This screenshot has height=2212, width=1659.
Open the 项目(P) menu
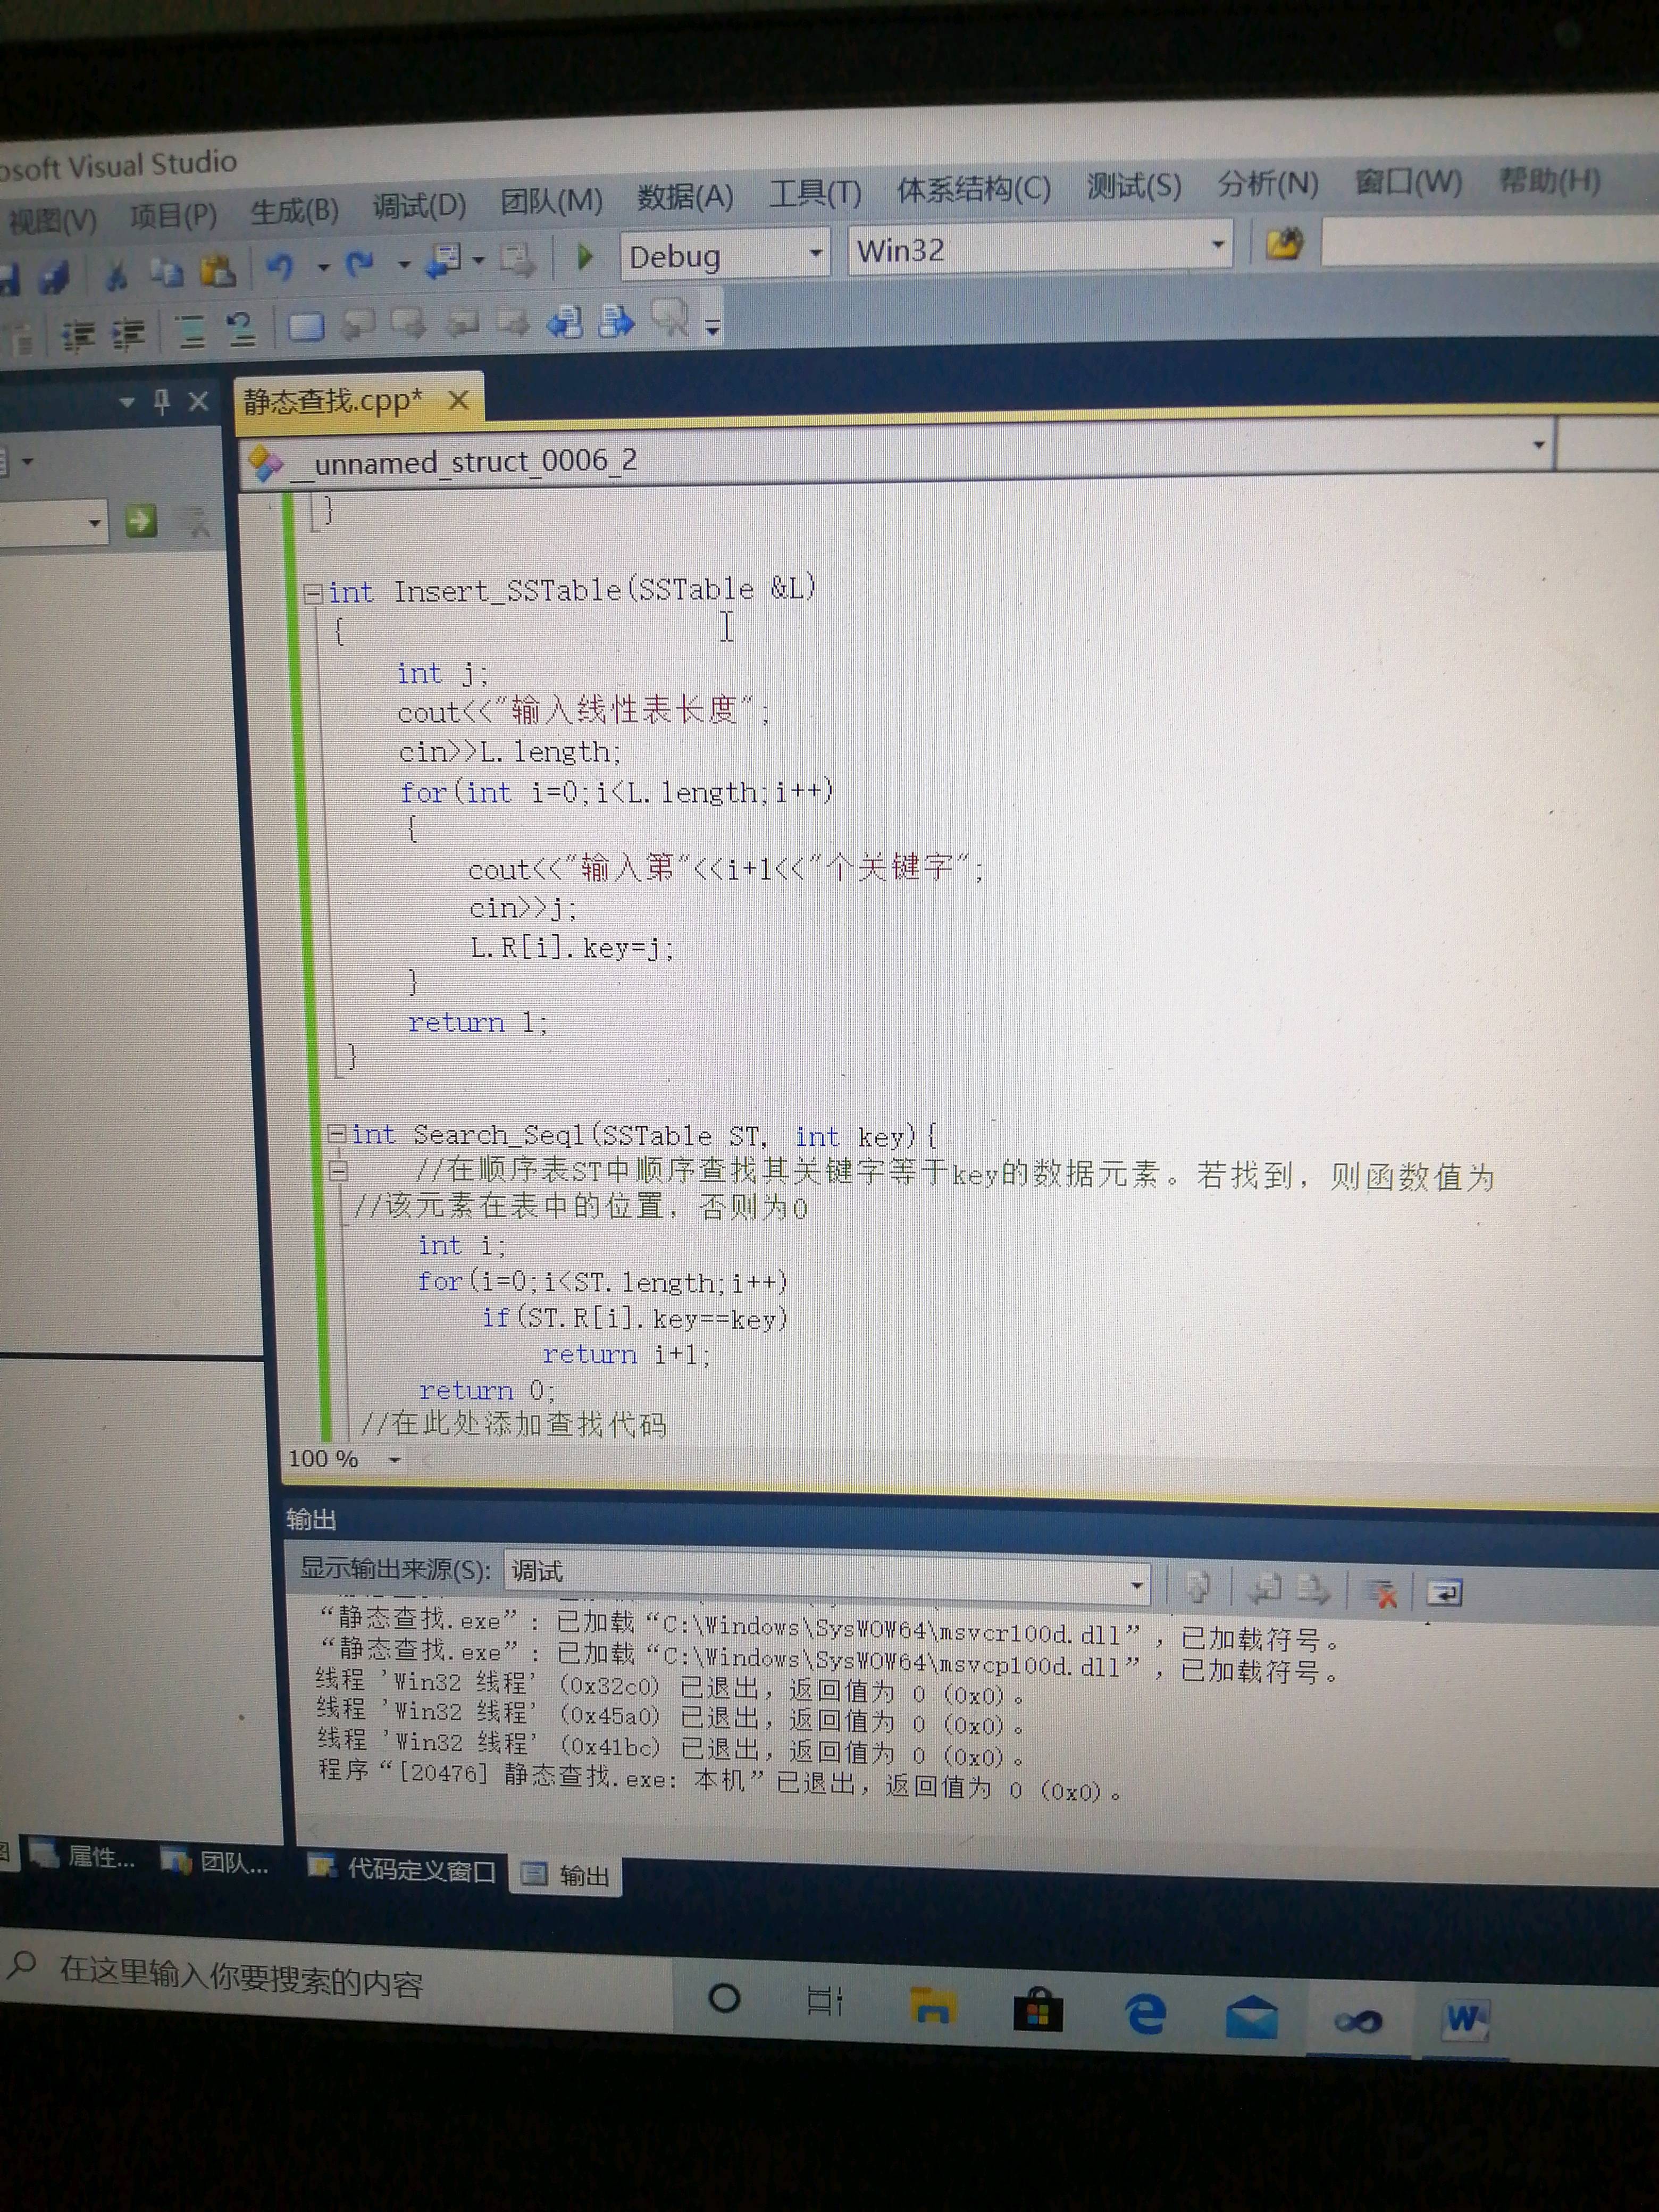click(173, 216)
